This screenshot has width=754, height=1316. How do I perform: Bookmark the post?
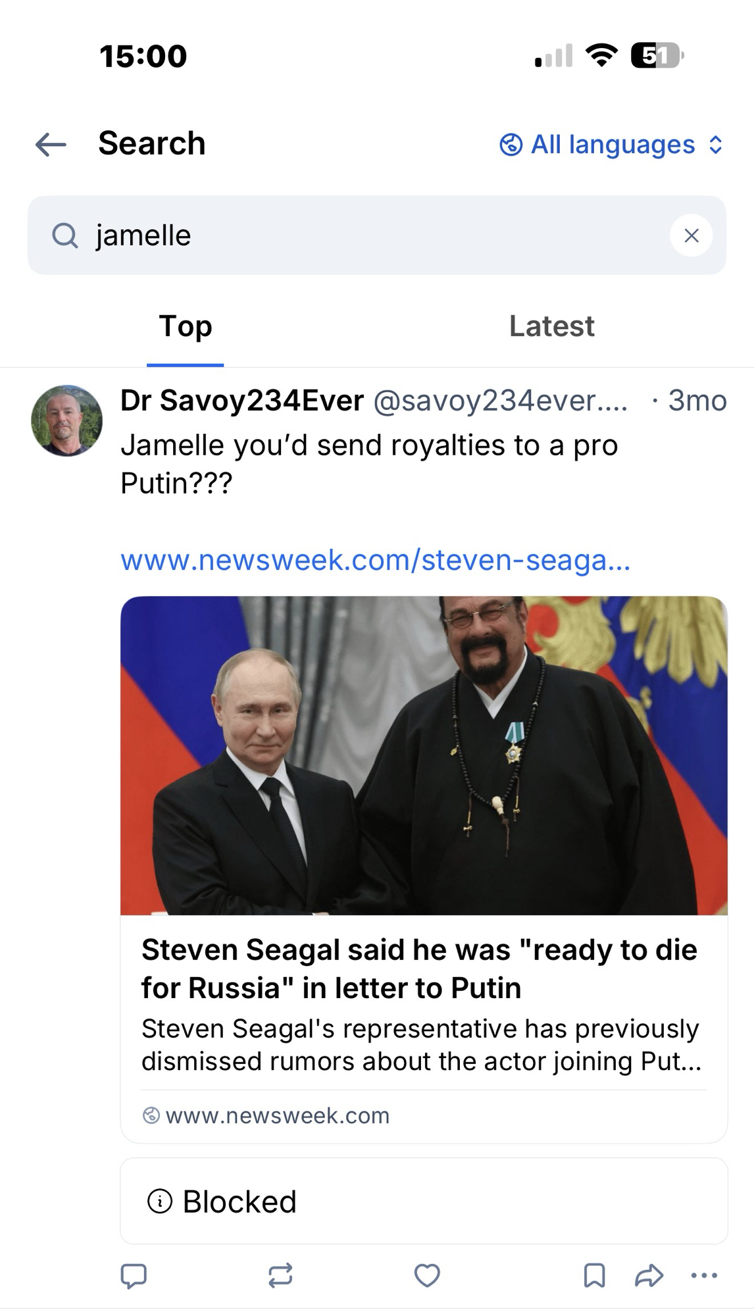coord(594,1275)
